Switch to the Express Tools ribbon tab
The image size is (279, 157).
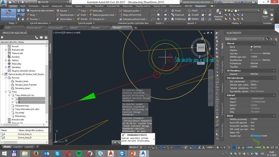tap(160, 6)
